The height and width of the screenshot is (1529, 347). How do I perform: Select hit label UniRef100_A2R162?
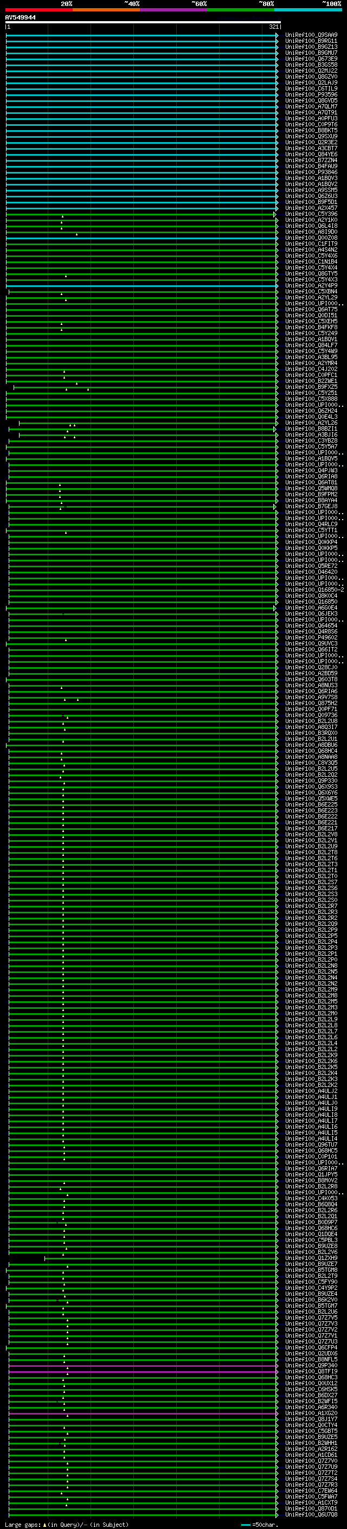coord(311,1449)
